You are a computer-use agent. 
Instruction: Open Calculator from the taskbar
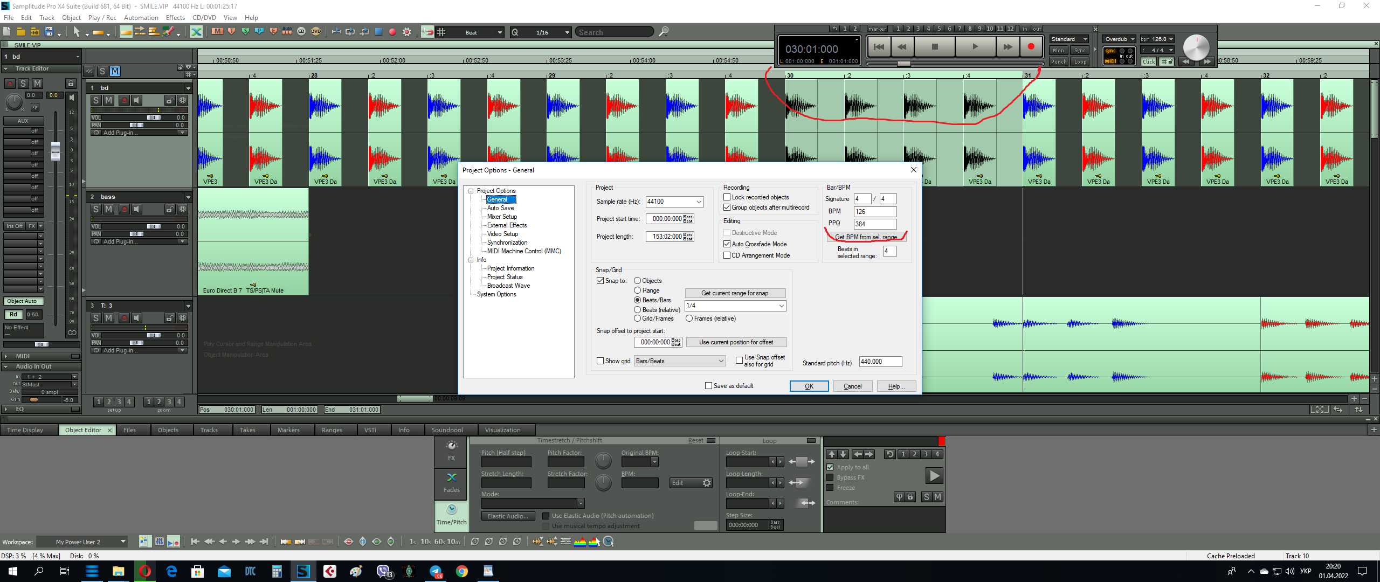point(277,571)
